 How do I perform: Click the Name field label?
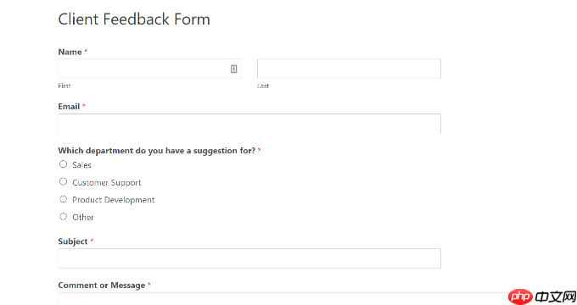70,53
